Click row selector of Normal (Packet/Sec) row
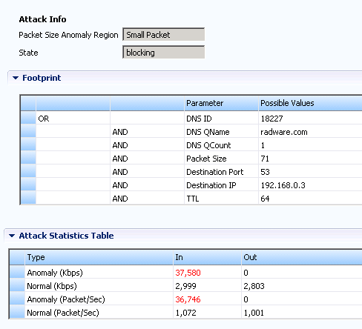Viewport: 362px width, 329px height. click(17, 312)
